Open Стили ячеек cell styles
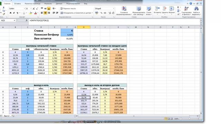The width and height of the screenshot is (221, 124). (149, 11)
